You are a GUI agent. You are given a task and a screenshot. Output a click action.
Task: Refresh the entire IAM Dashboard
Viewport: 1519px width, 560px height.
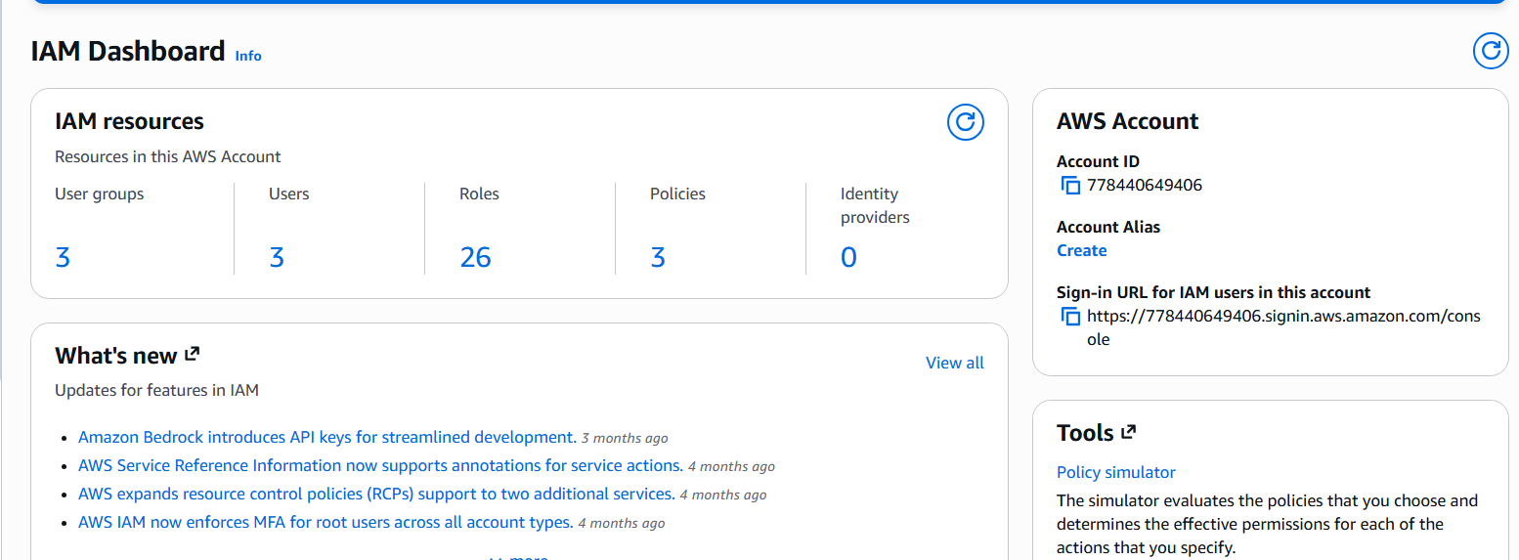tap(1491, 51)
